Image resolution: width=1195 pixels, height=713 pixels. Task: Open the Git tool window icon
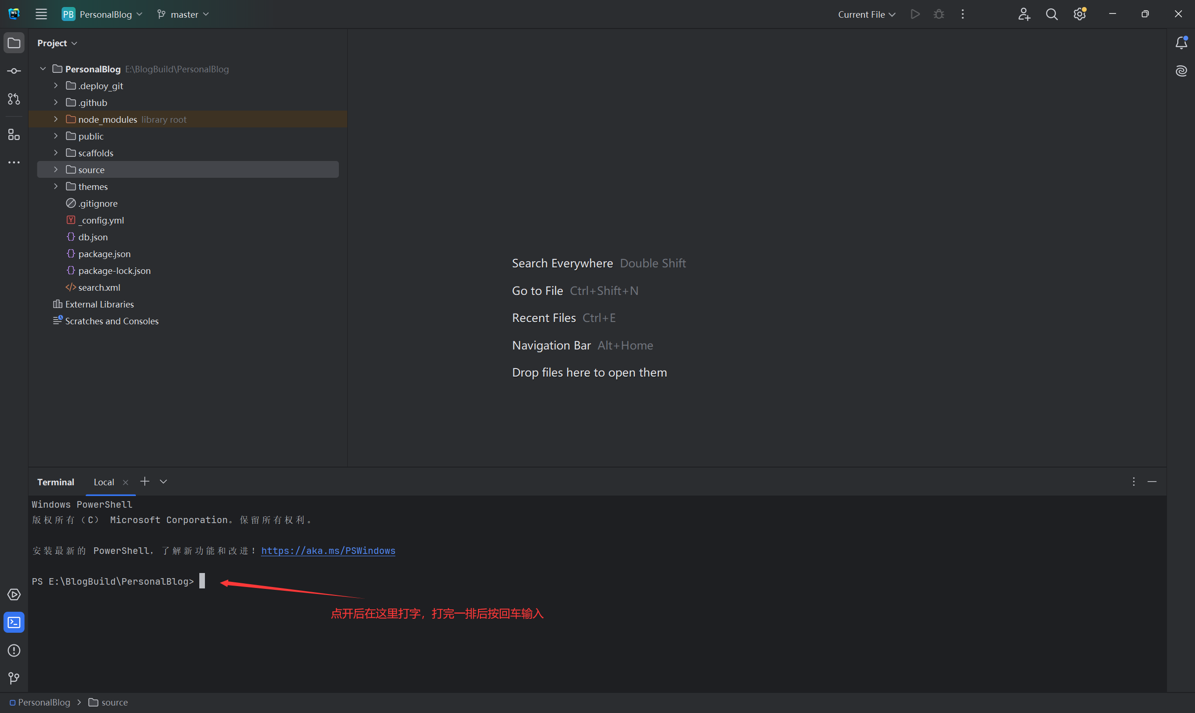14,678
